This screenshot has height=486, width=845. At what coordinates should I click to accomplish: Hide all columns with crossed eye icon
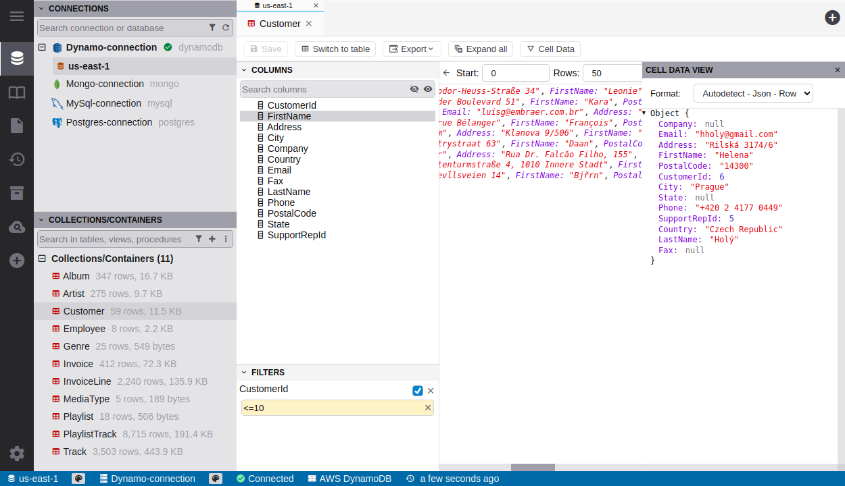[414, 89]
